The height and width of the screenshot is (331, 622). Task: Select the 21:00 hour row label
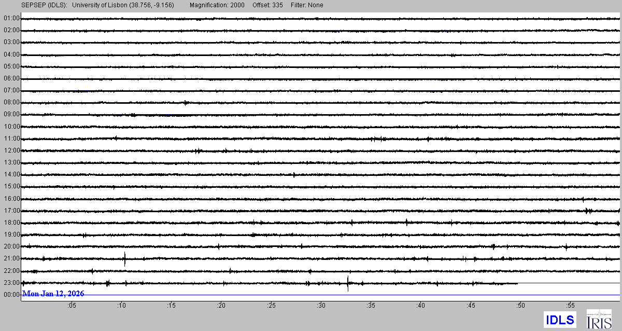tap(11, 258)
